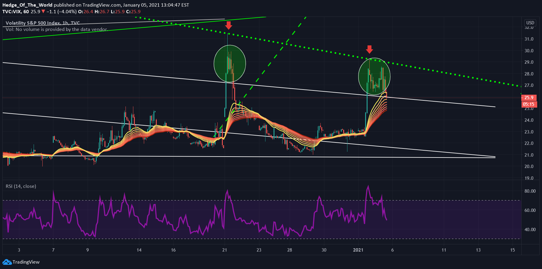Click the 40.00 RSI axis label
This screenshot has height=269, width=542.
coord(530,230)
